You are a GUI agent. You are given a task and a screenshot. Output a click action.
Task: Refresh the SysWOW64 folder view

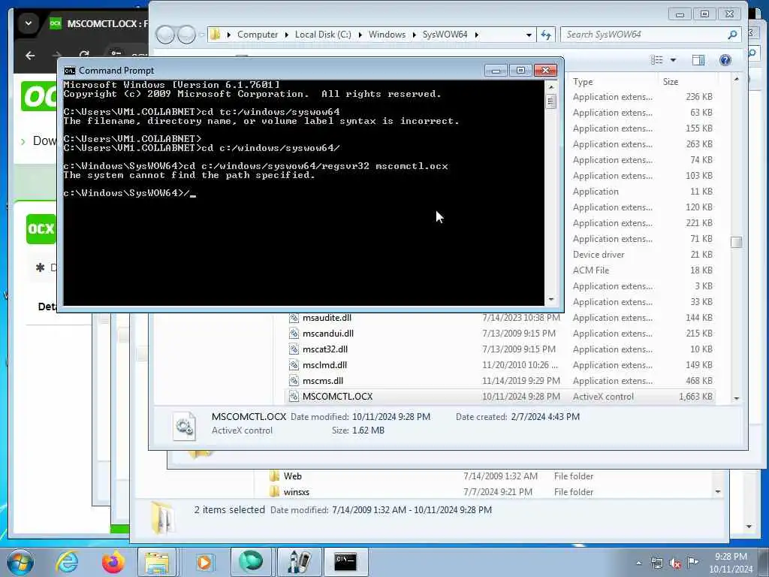click(546, 35)
